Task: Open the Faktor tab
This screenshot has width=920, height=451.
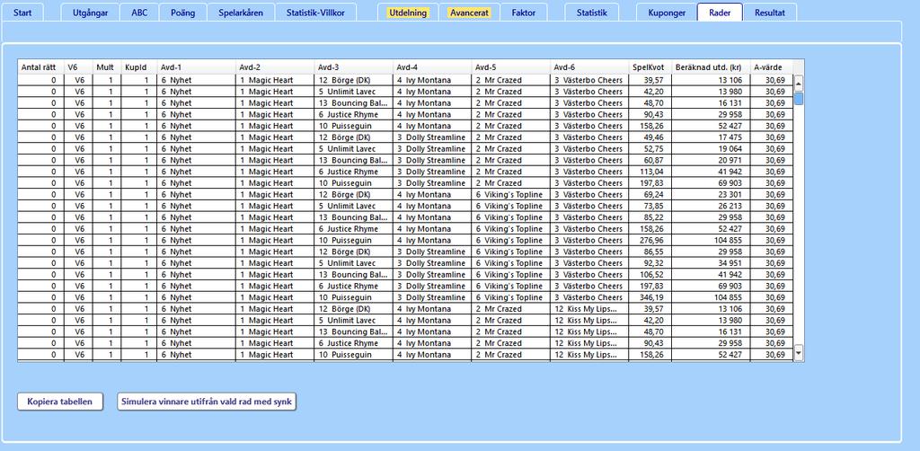Action: point(524,13)
